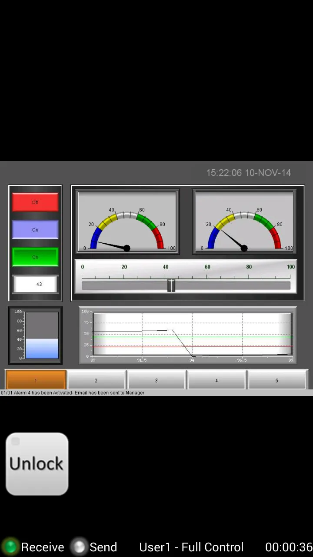Click the User1 - Full Control label
313x557 pixels.
[x=191, y=547]
